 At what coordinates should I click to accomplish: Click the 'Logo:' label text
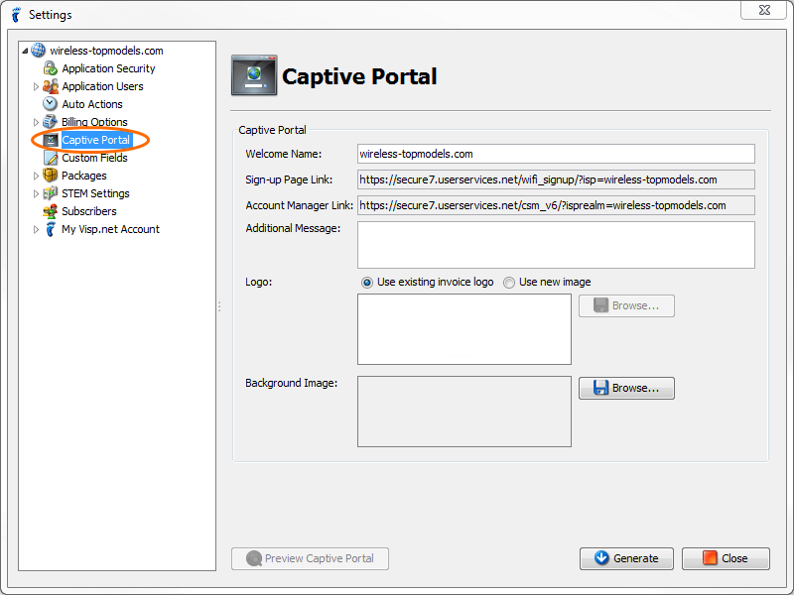point(259,282)
